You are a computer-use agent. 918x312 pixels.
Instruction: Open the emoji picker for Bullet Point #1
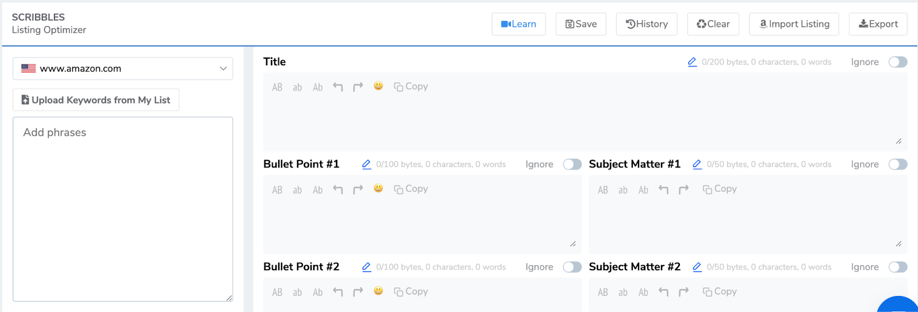click(378, 188)
